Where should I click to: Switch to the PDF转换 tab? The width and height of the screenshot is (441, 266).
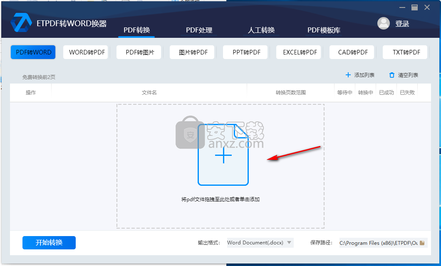137,30
